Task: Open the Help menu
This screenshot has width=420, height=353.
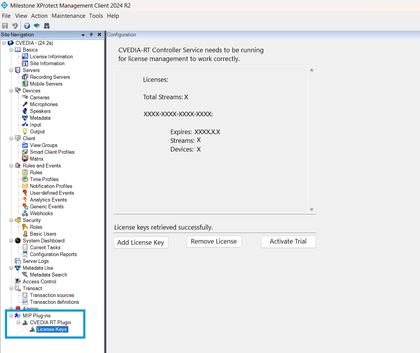Action: [113, 16]
